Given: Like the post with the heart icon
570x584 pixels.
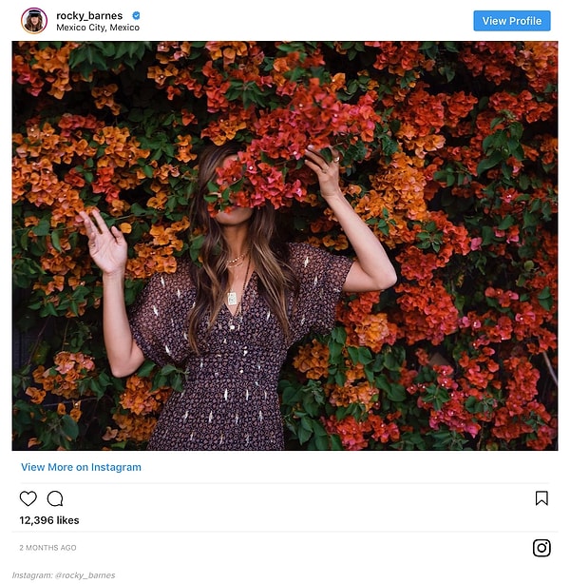Looking at the screenshot, I should click(28, 498).
